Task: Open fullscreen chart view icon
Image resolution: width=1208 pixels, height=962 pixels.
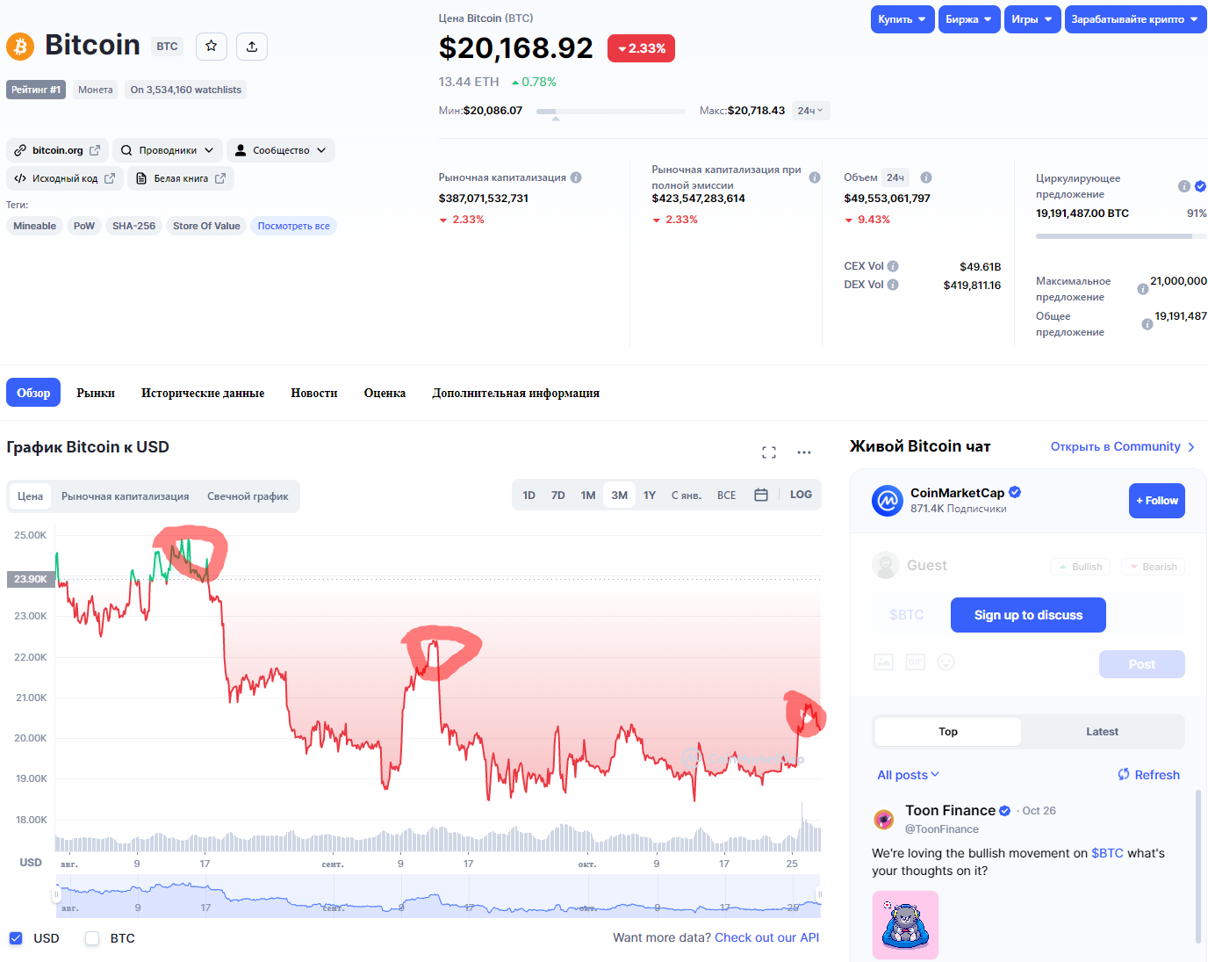Action: coord(769,452)
